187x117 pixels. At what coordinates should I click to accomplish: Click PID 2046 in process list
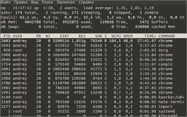click(x=6, y=60)
